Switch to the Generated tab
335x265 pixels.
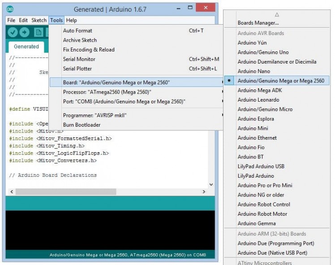[x=26, y=47]
